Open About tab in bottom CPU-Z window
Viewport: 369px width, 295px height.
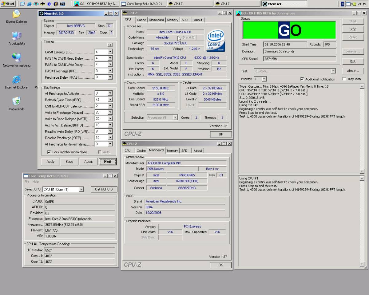(x=198, y=151)
